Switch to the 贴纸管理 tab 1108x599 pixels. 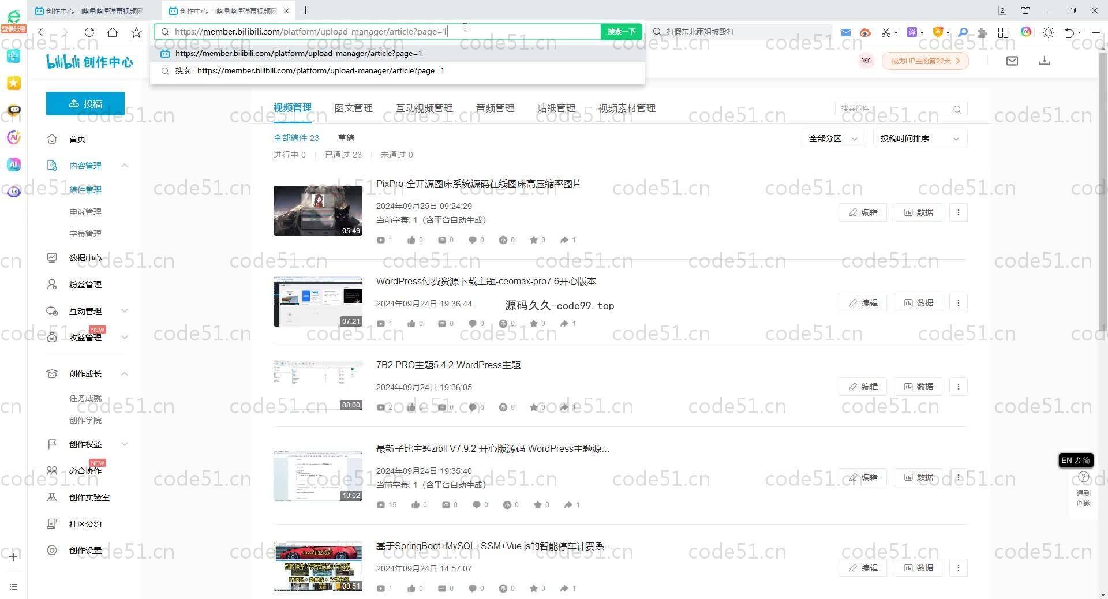tap(556, 108)
